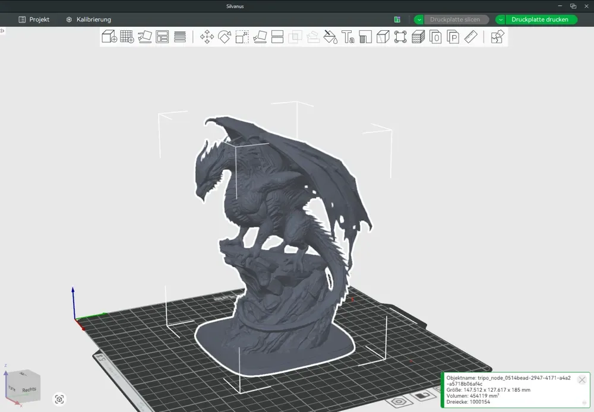Maximize the Silvanus window
Viewport: 594px width, 412px height.
click(x=573, y=6)
